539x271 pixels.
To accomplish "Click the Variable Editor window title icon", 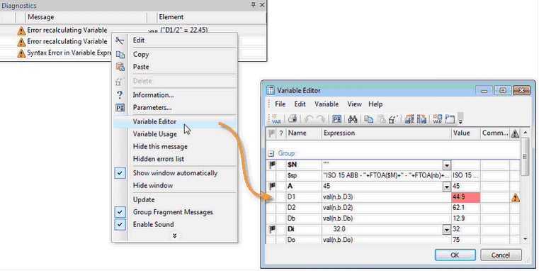I will [271, 90].
